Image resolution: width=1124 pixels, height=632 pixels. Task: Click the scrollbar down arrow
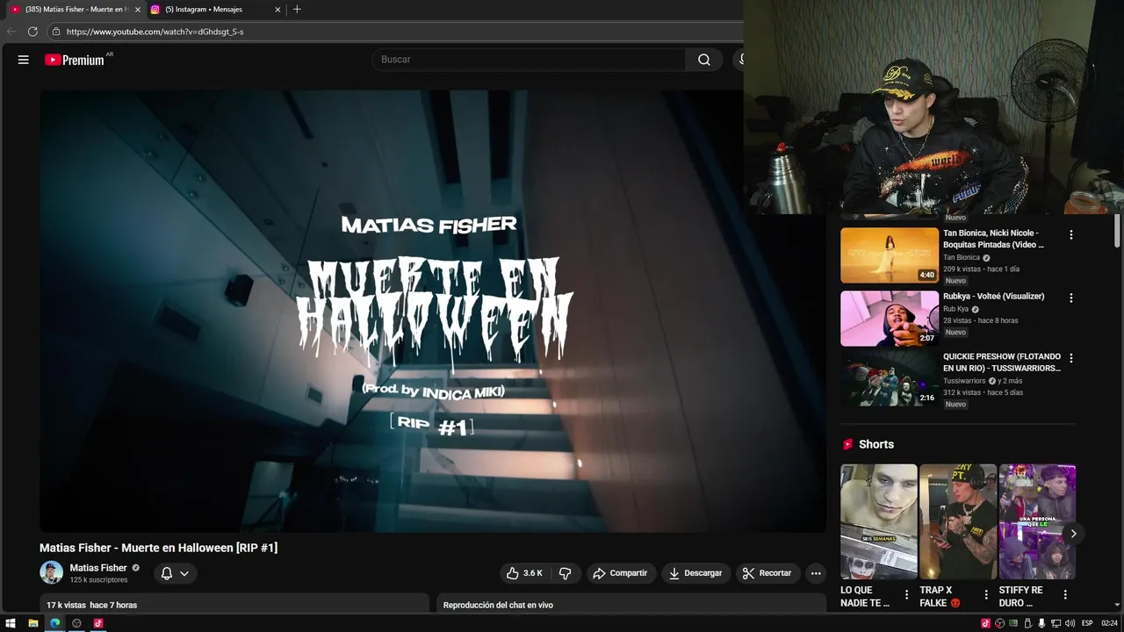point(1117,605)
